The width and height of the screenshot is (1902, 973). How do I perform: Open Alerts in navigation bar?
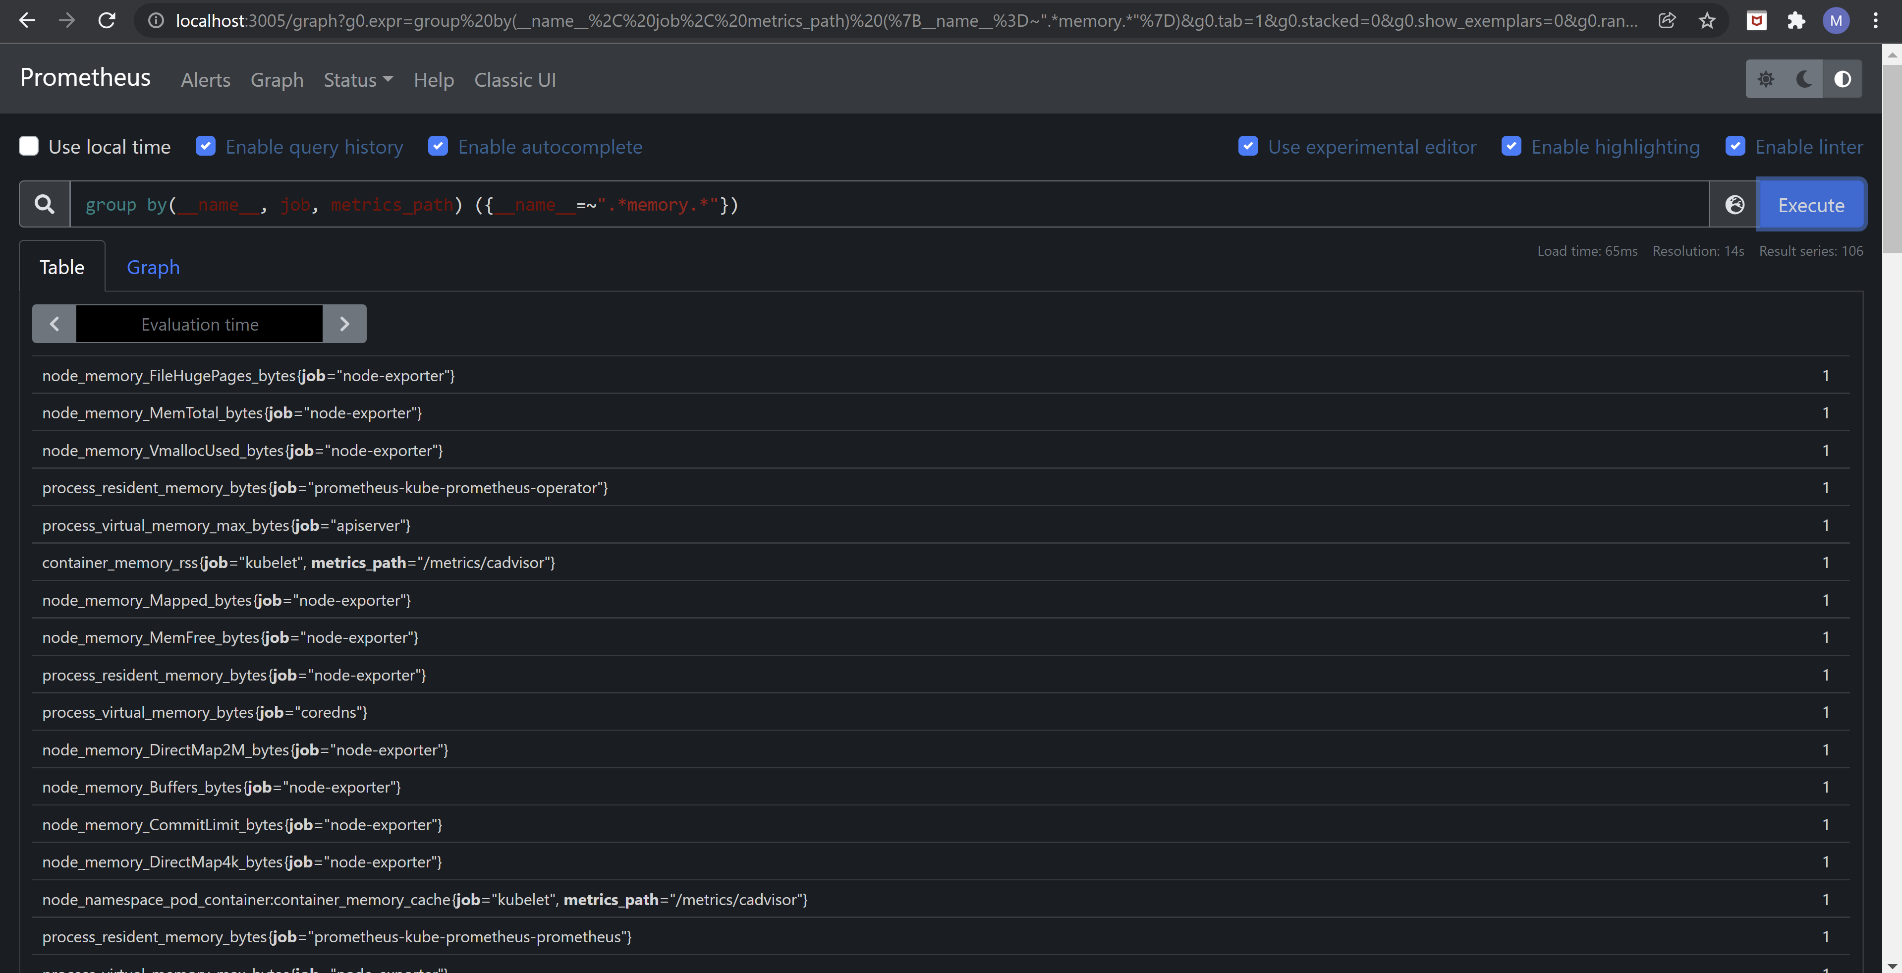[205, 80]
